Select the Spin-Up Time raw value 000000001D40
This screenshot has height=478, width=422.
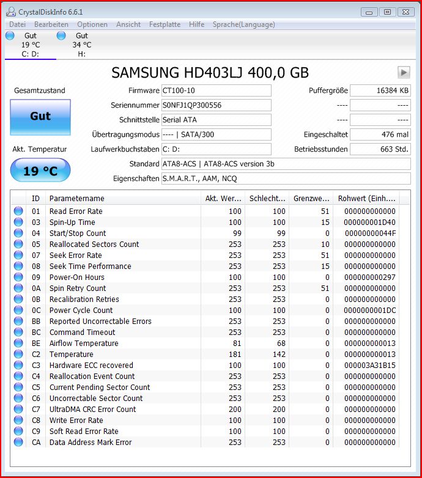click(x=369, y=222)
